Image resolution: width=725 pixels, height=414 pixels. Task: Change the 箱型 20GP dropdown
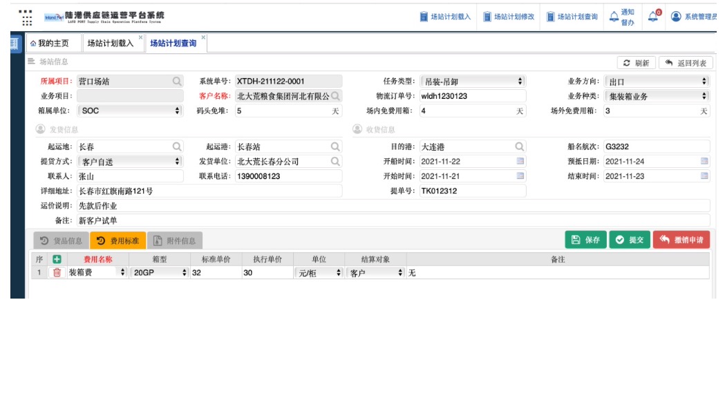click(x=159, y=273)
